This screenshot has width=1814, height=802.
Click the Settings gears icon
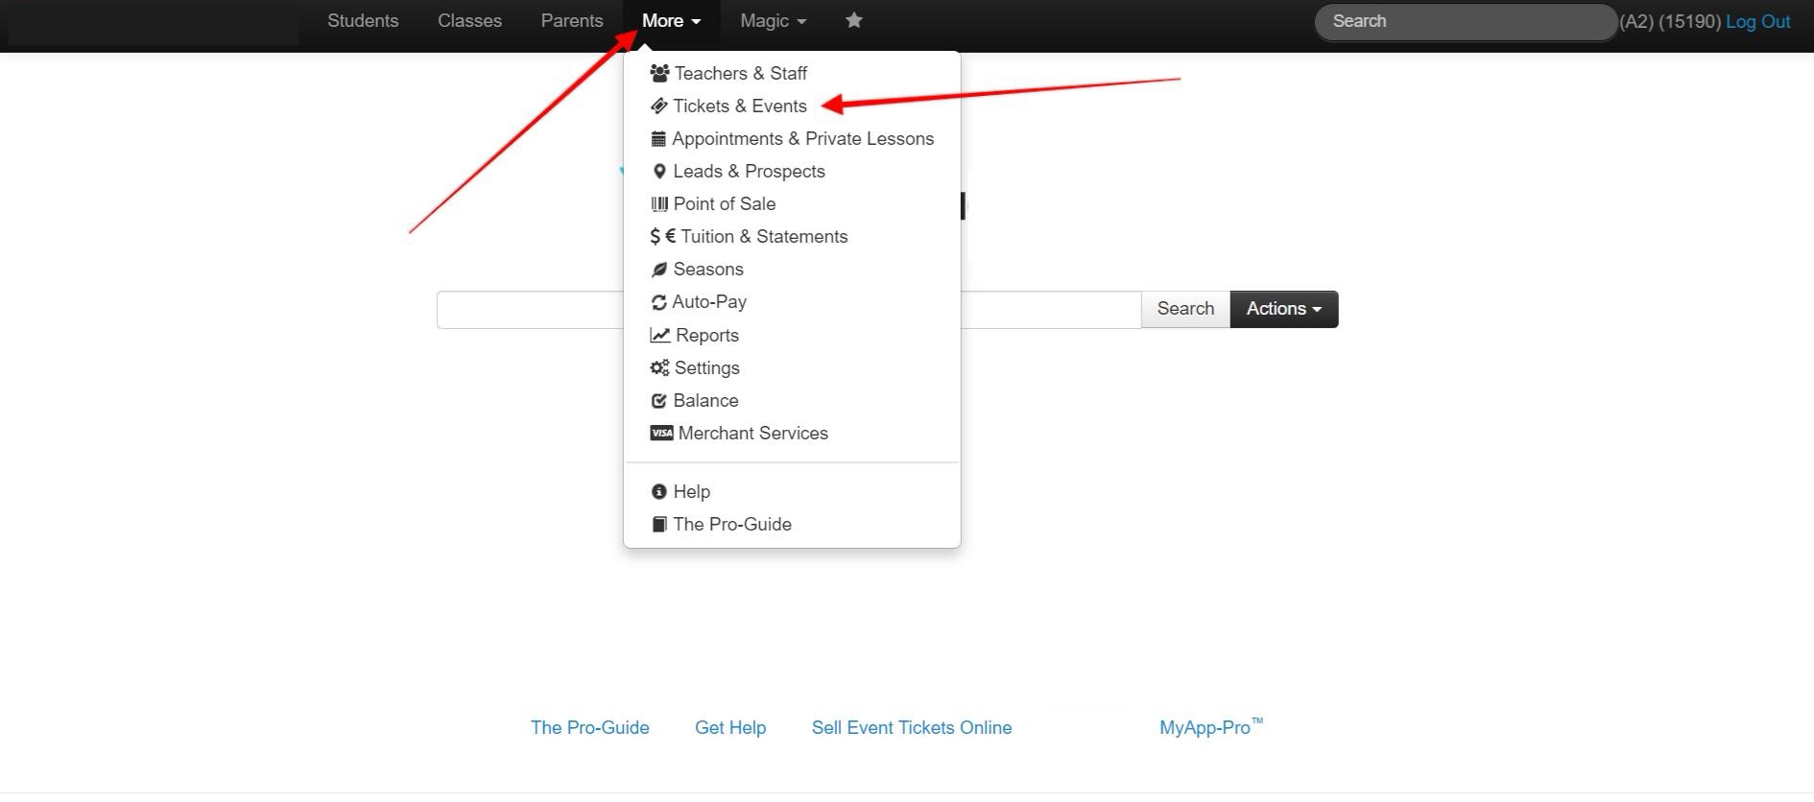659,367
